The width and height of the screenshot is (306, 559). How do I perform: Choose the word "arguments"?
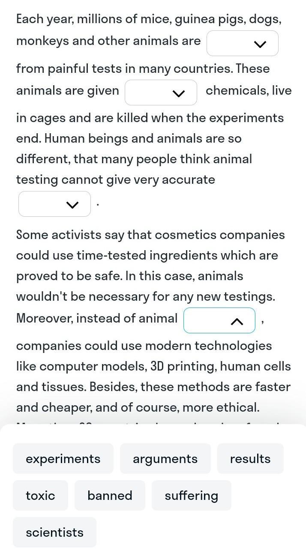165,459
